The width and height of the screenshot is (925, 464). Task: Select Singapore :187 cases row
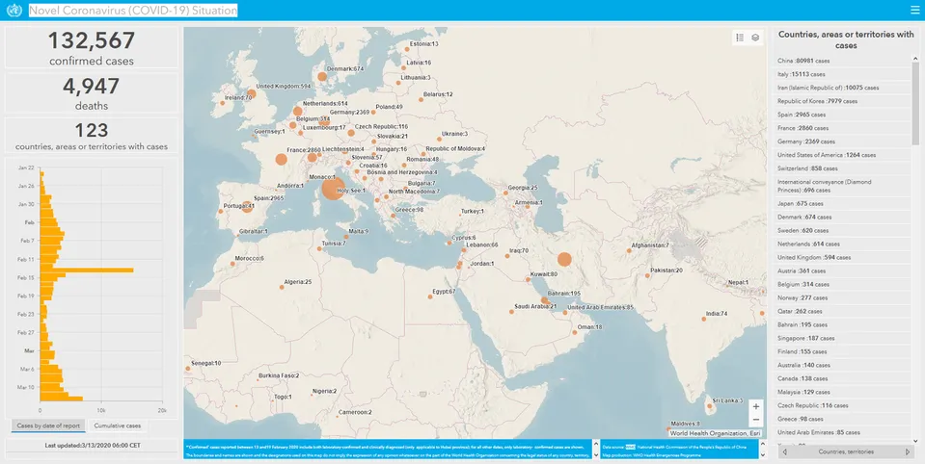coord(842,339)
